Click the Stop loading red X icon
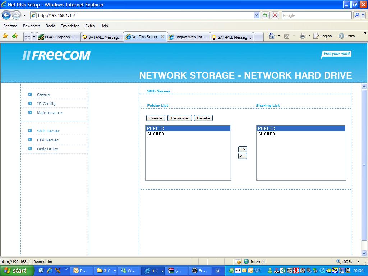Image resolution: width=368 pixels, height=276 pixels. click(275, 15)
